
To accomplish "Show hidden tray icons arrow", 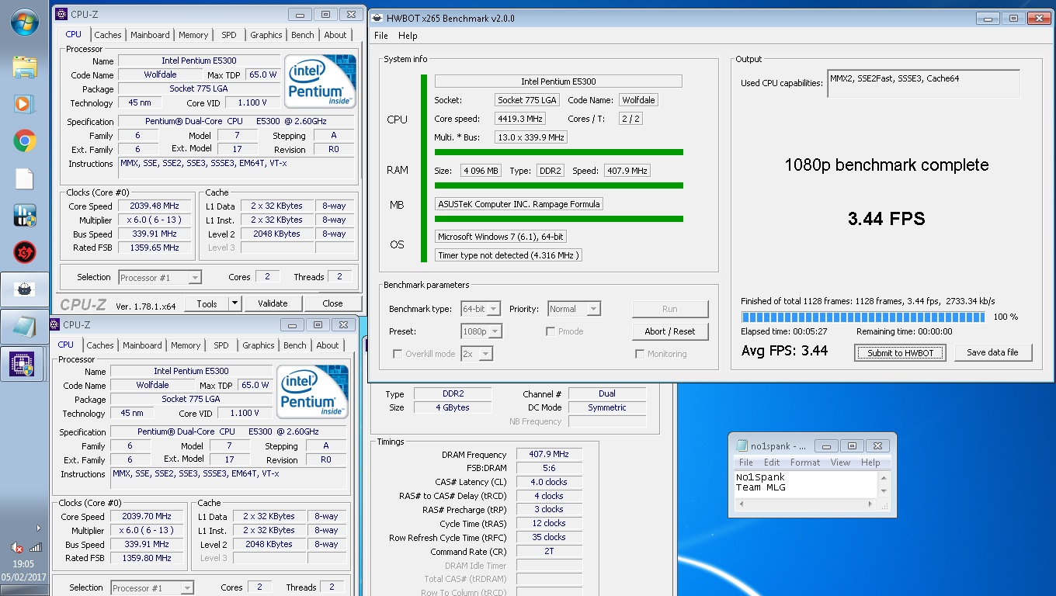I will tap(39, 528).
